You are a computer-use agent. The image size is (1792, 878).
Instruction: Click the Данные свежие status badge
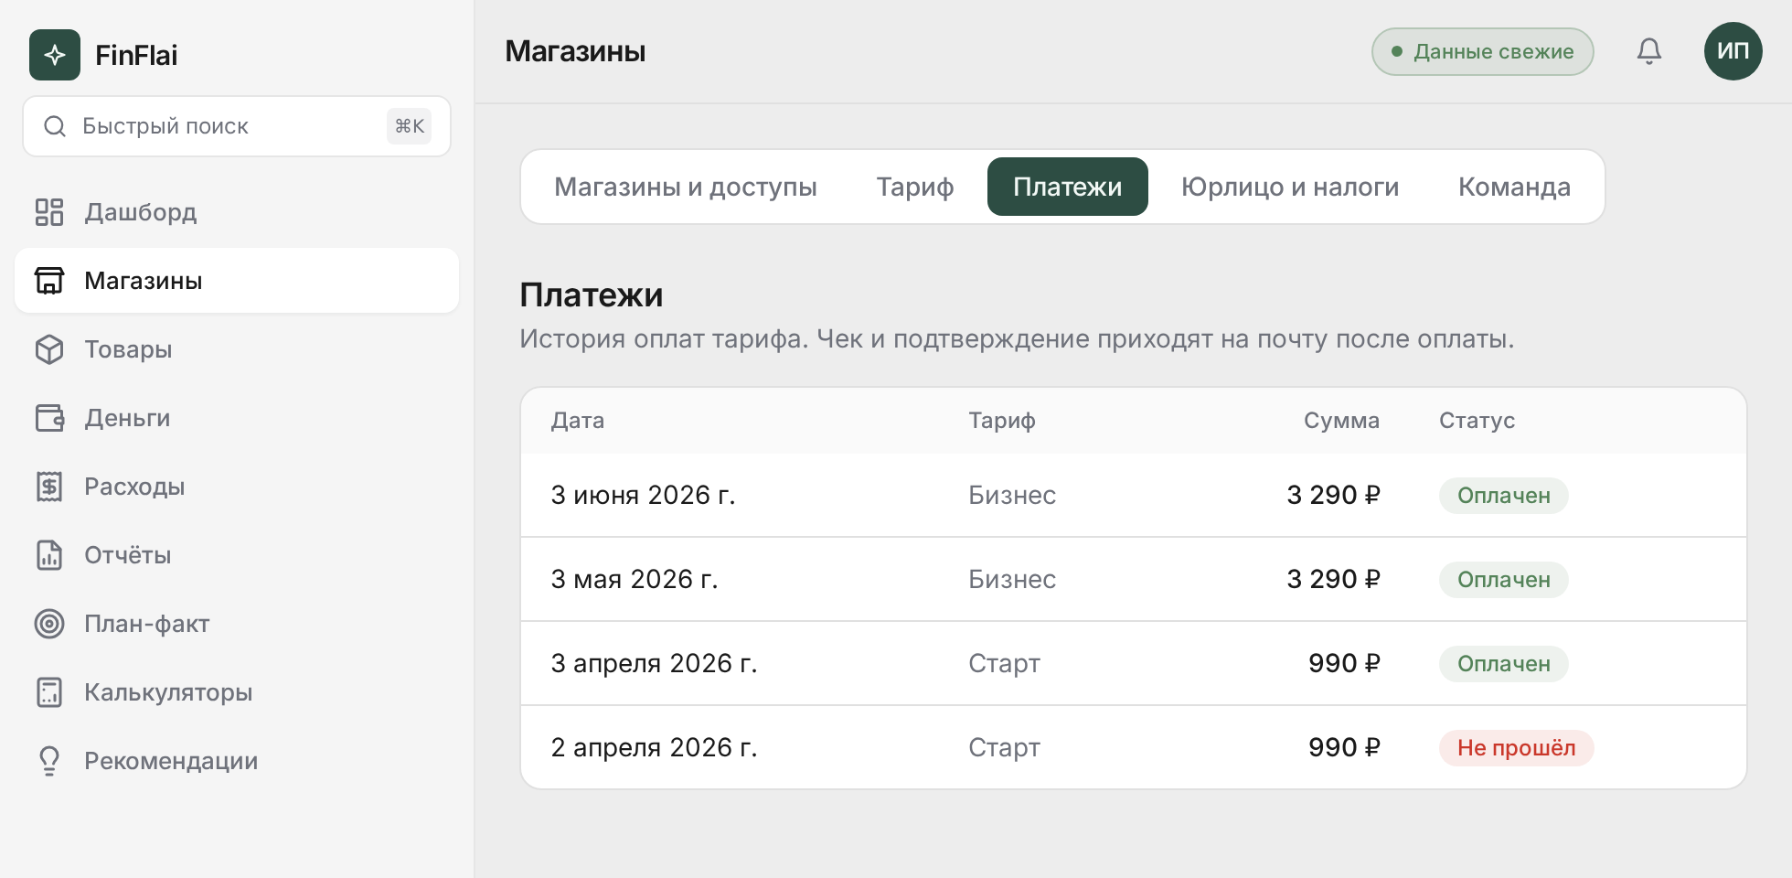(1483, 51)
